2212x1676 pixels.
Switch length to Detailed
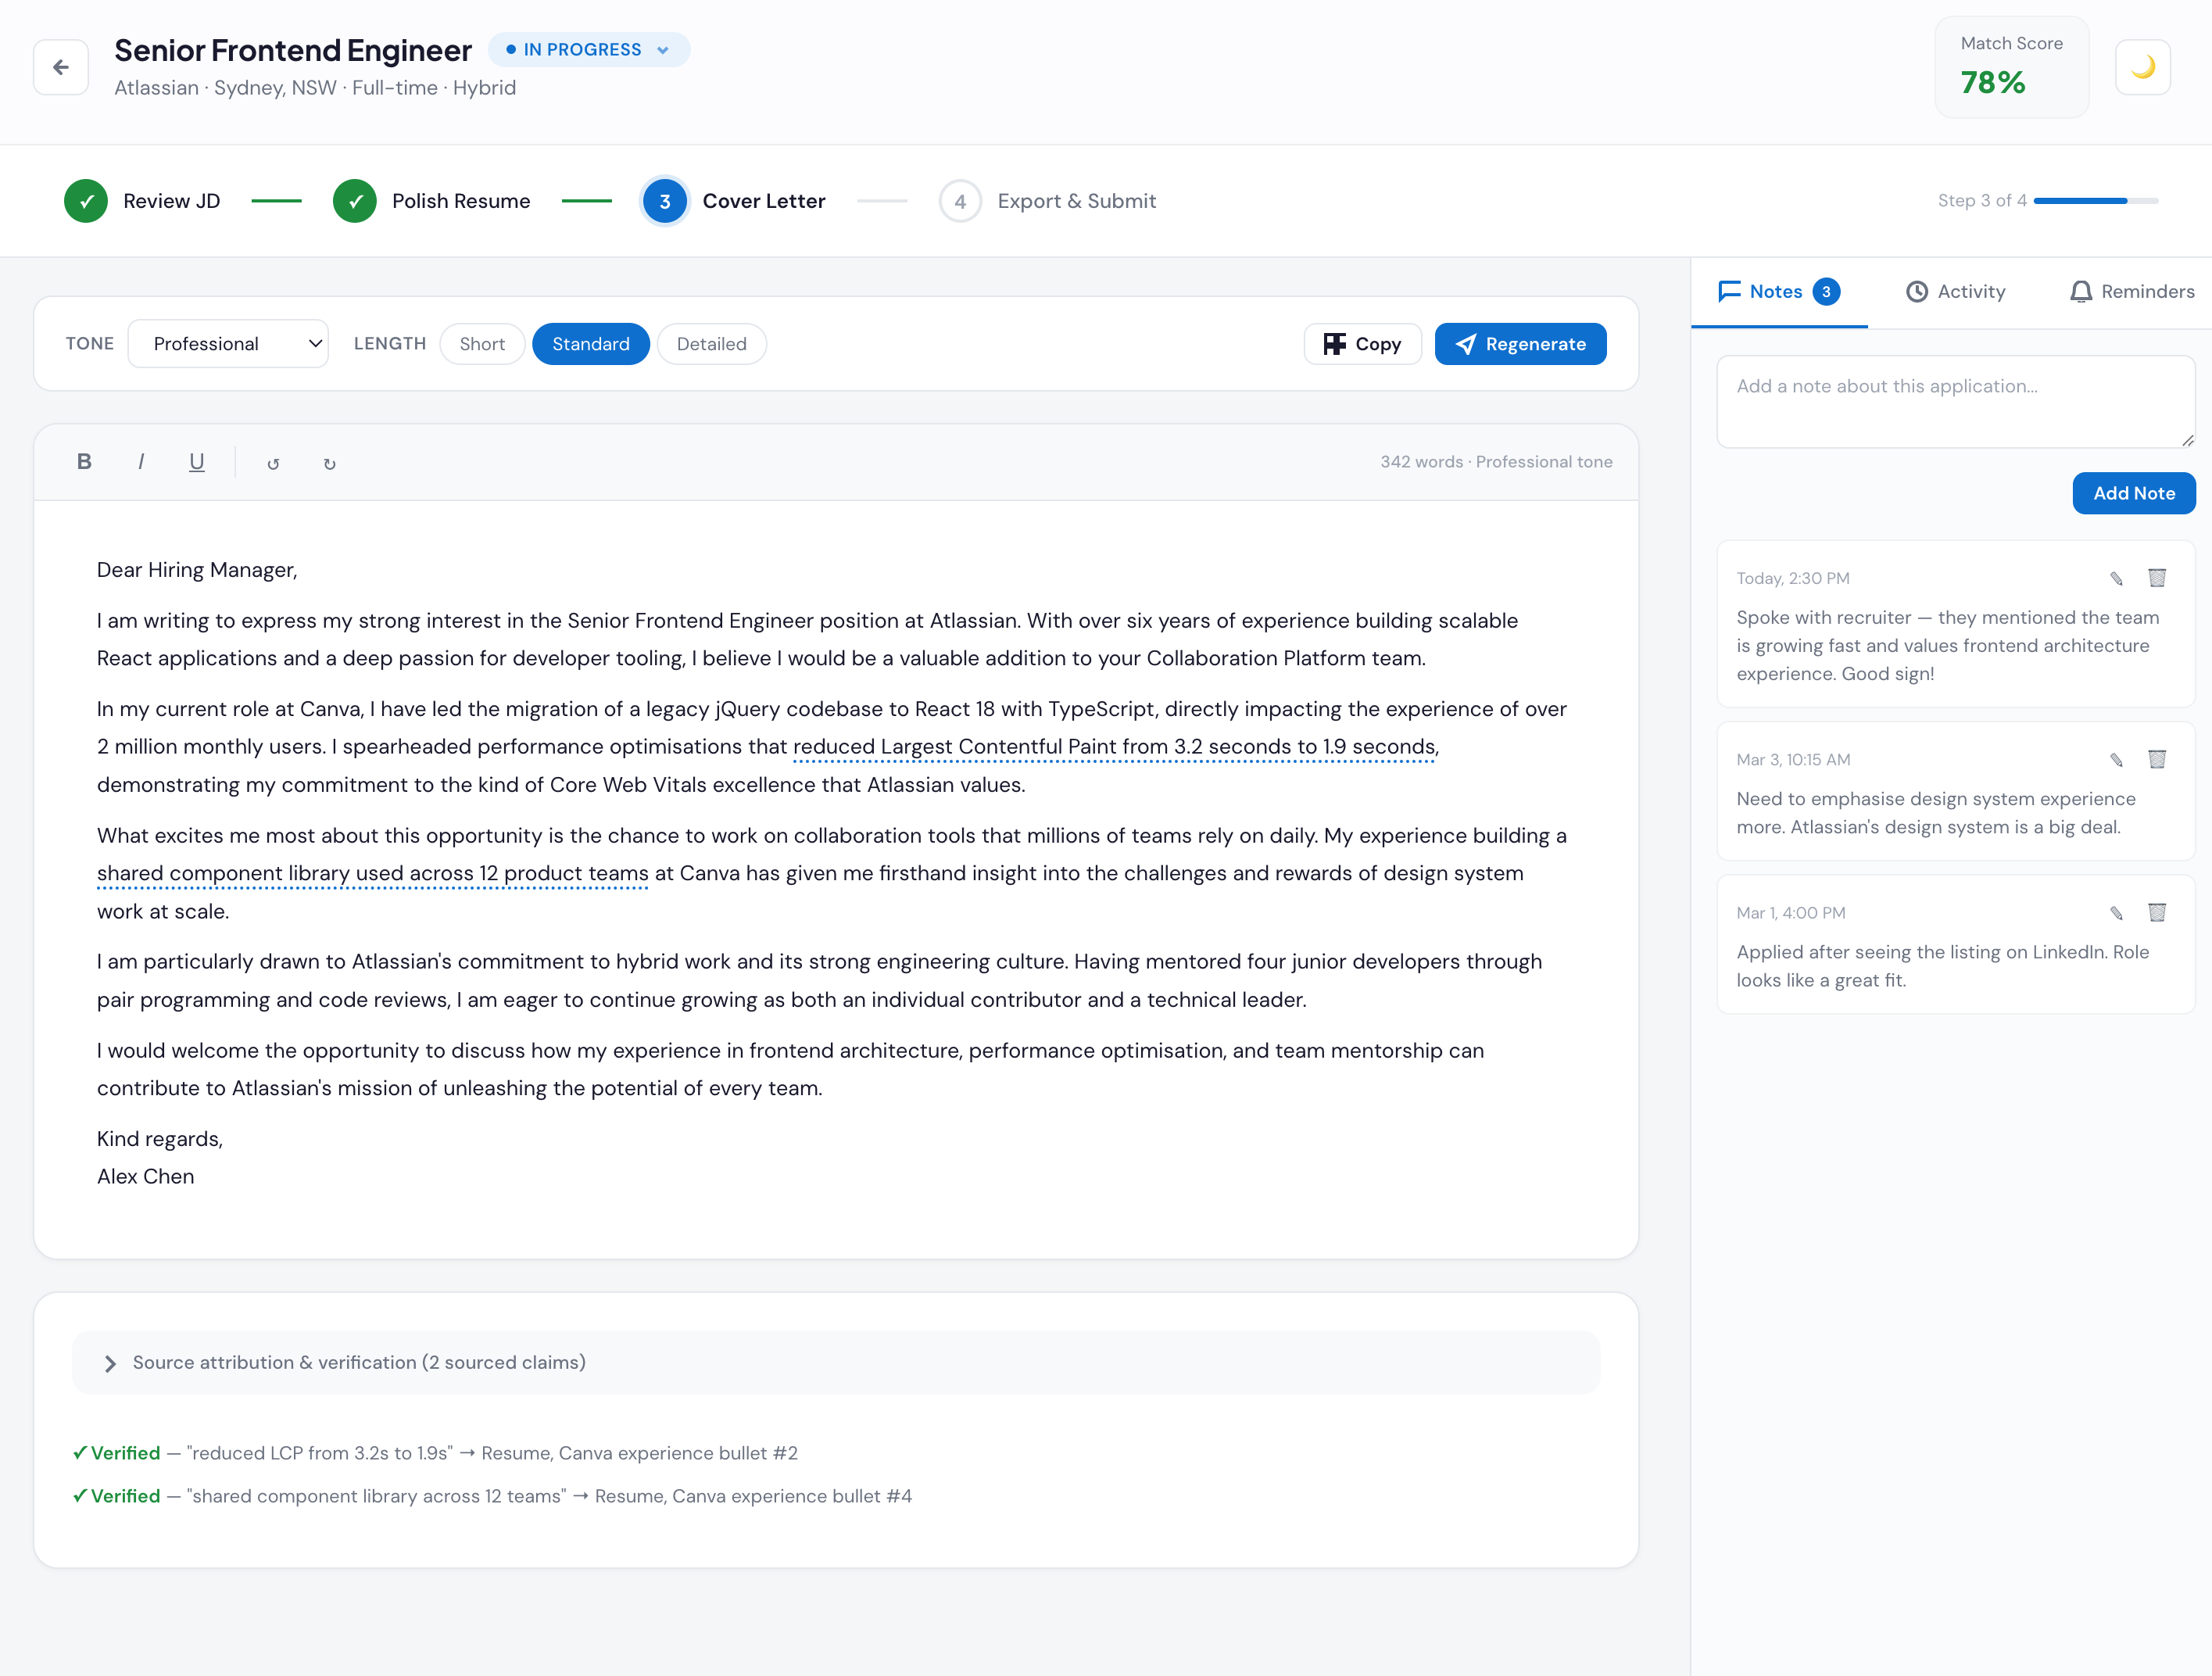[711, 343]
